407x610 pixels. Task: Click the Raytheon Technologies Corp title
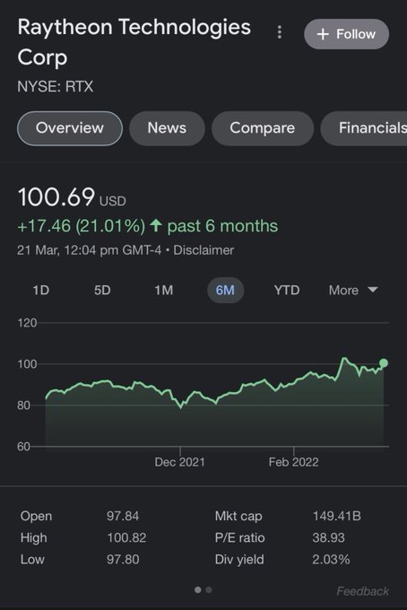click(134, 42)
